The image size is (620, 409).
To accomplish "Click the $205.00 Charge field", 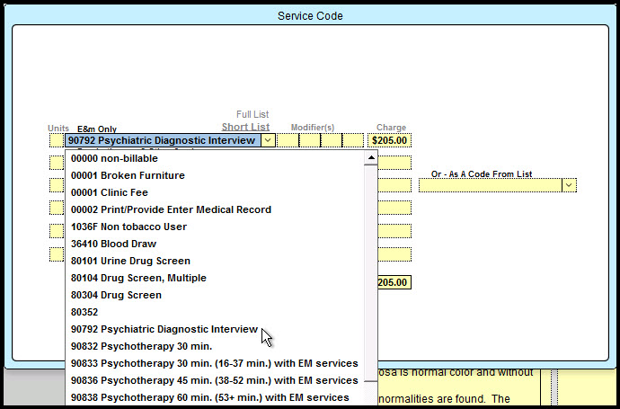I will point(389,140).
